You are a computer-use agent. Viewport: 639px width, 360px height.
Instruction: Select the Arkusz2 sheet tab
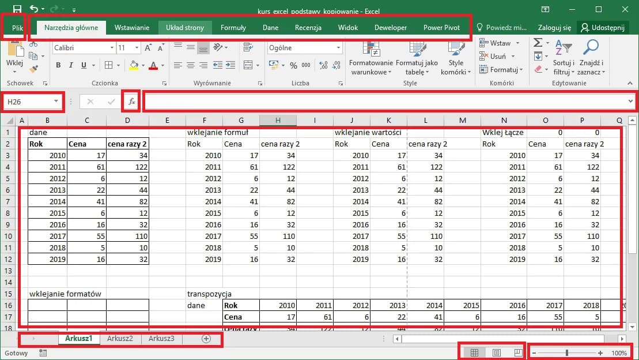120,339
